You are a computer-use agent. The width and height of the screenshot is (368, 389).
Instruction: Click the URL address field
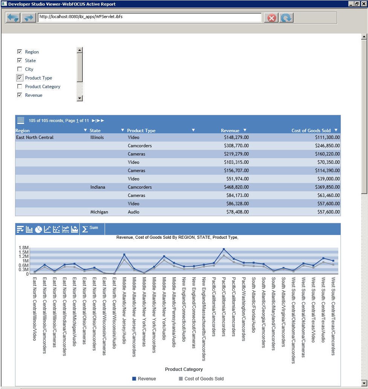click(149, 17)
